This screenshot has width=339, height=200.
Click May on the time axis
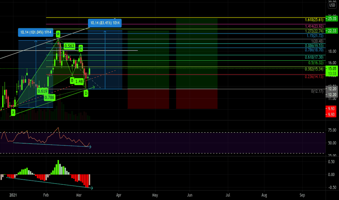point(155,195)
